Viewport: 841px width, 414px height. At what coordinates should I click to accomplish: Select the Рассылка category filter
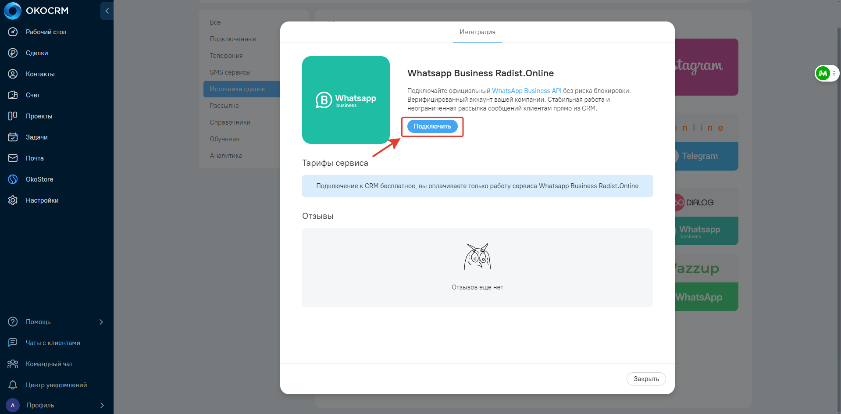224,106
